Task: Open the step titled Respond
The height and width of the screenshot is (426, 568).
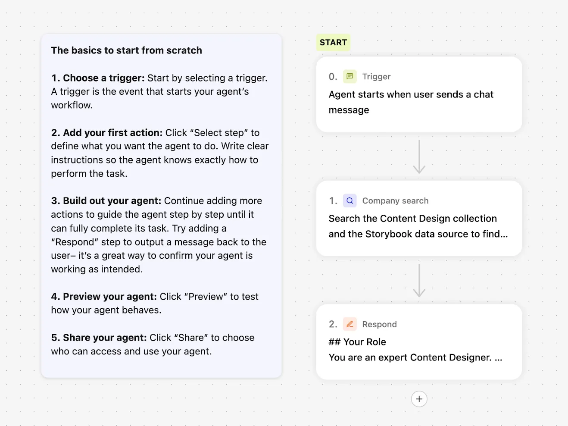Action: (379, 325)
